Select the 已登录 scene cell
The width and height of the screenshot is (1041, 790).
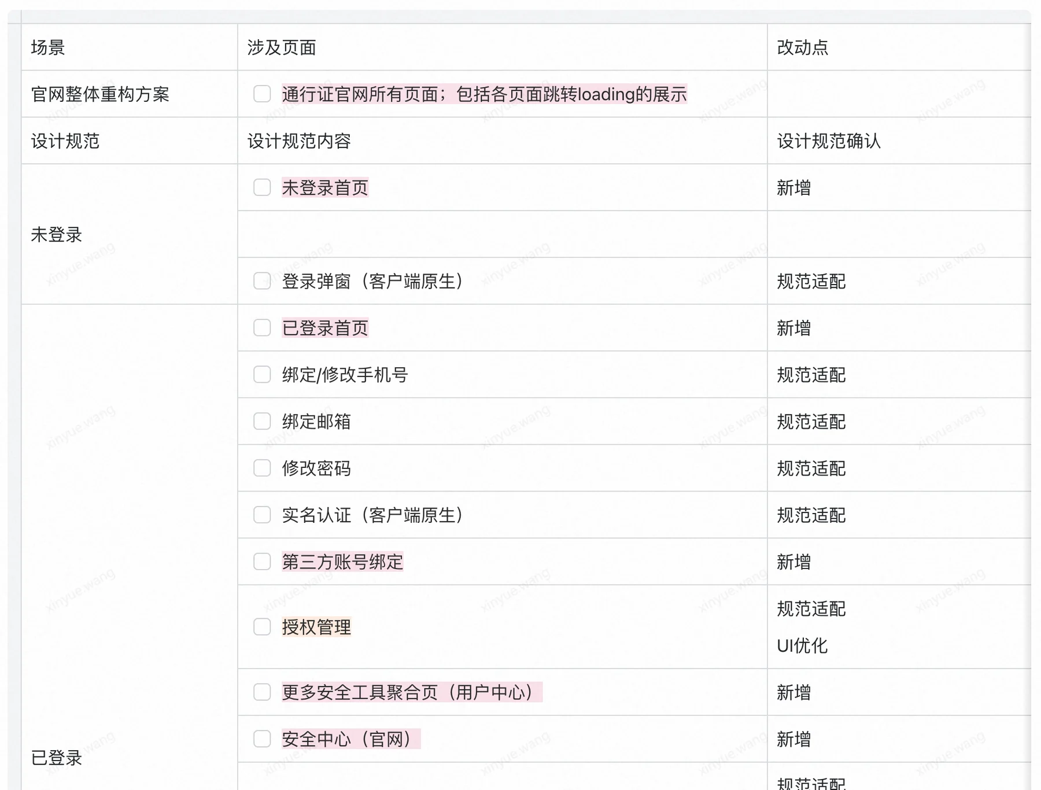130,547
